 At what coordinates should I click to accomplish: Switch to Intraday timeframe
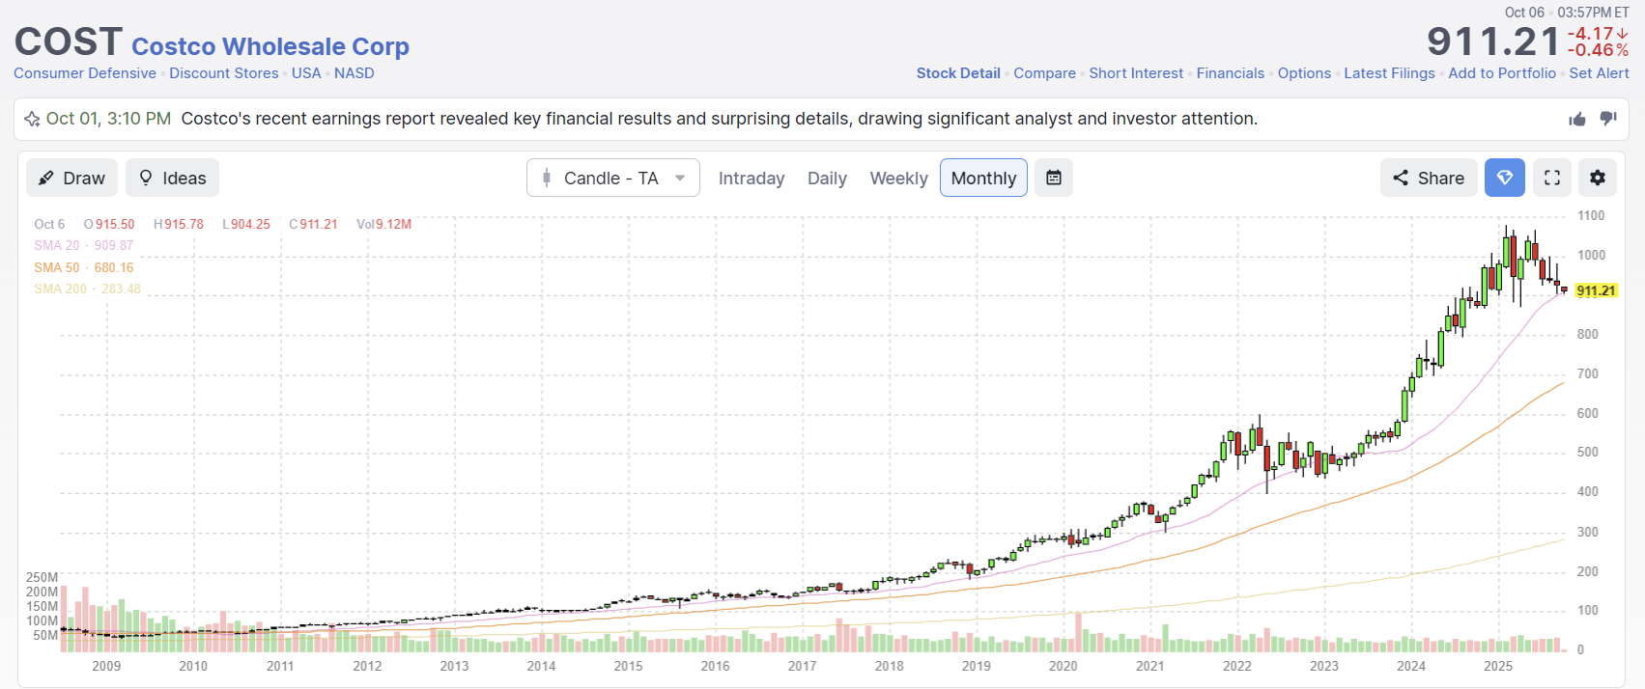[x=752, y=178]
